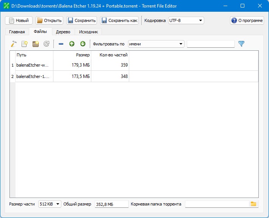Click the Новый button

pos(19,20)
